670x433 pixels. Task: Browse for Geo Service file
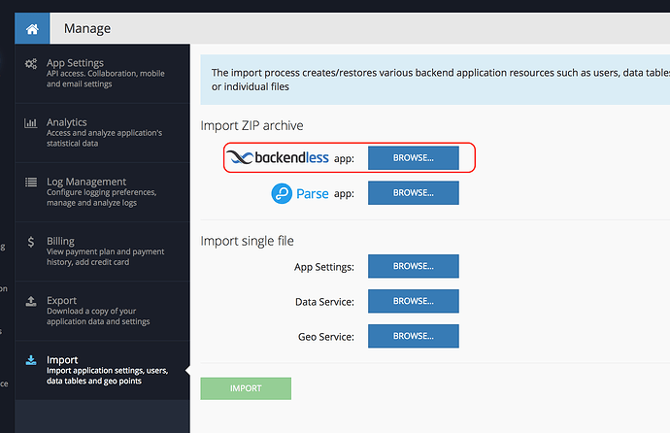click(413, 336)
